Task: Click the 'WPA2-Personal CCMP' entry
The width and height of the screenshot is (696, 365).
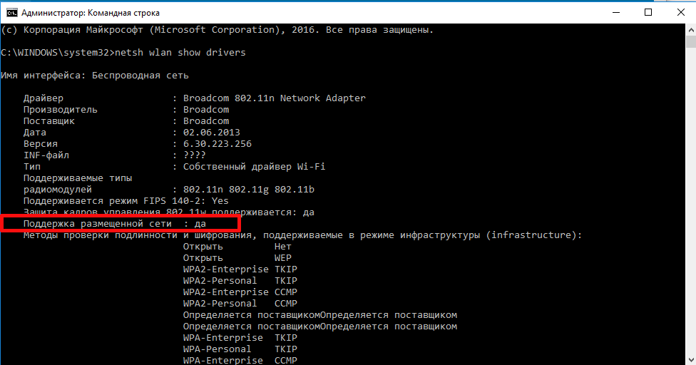Action: click(240, 304)
